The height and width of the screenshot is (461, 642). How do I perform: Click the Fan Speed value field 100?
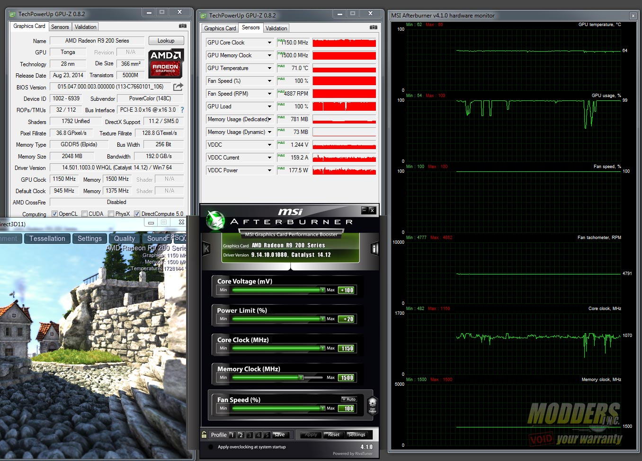tap(347, 408)
